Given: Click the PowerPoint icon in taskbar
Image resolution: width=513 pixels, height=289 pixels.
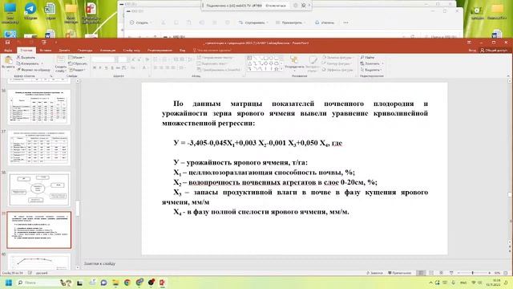Looking at the screenshot, I should [162, 283].
